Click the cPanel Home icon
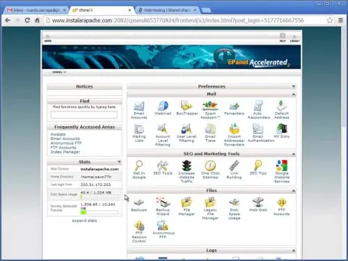 [48, 38]
